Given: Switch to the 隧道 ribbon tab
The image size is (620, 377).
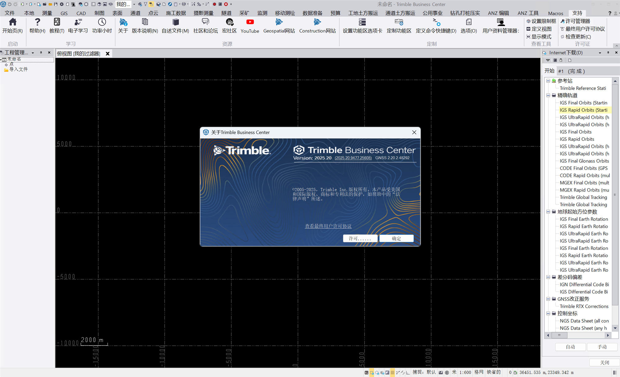Looking at the screenshot, I should pos(226,13).
